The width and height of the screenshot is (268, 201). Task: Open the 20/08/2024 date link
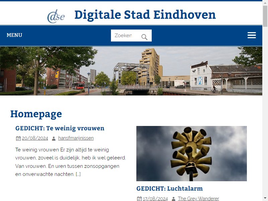[x=35, y=138]
